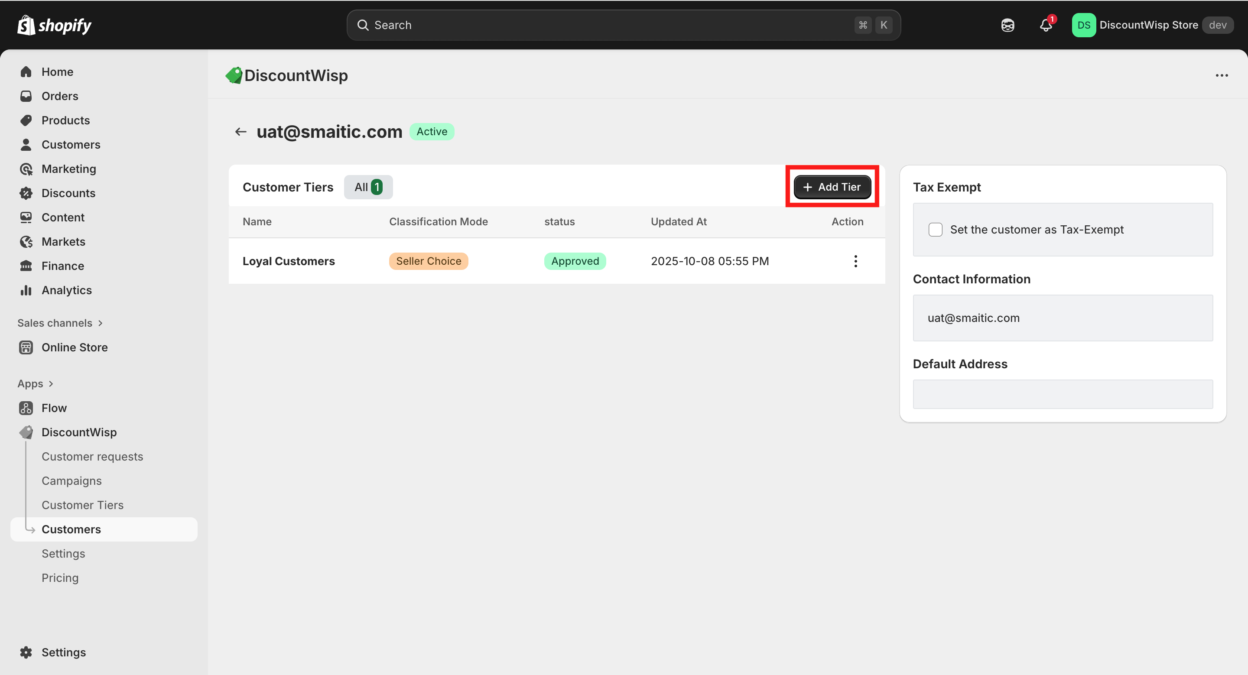Open the Loyal Customers tier
Screen dimensions: 1248x675
(x=288, y=261)
